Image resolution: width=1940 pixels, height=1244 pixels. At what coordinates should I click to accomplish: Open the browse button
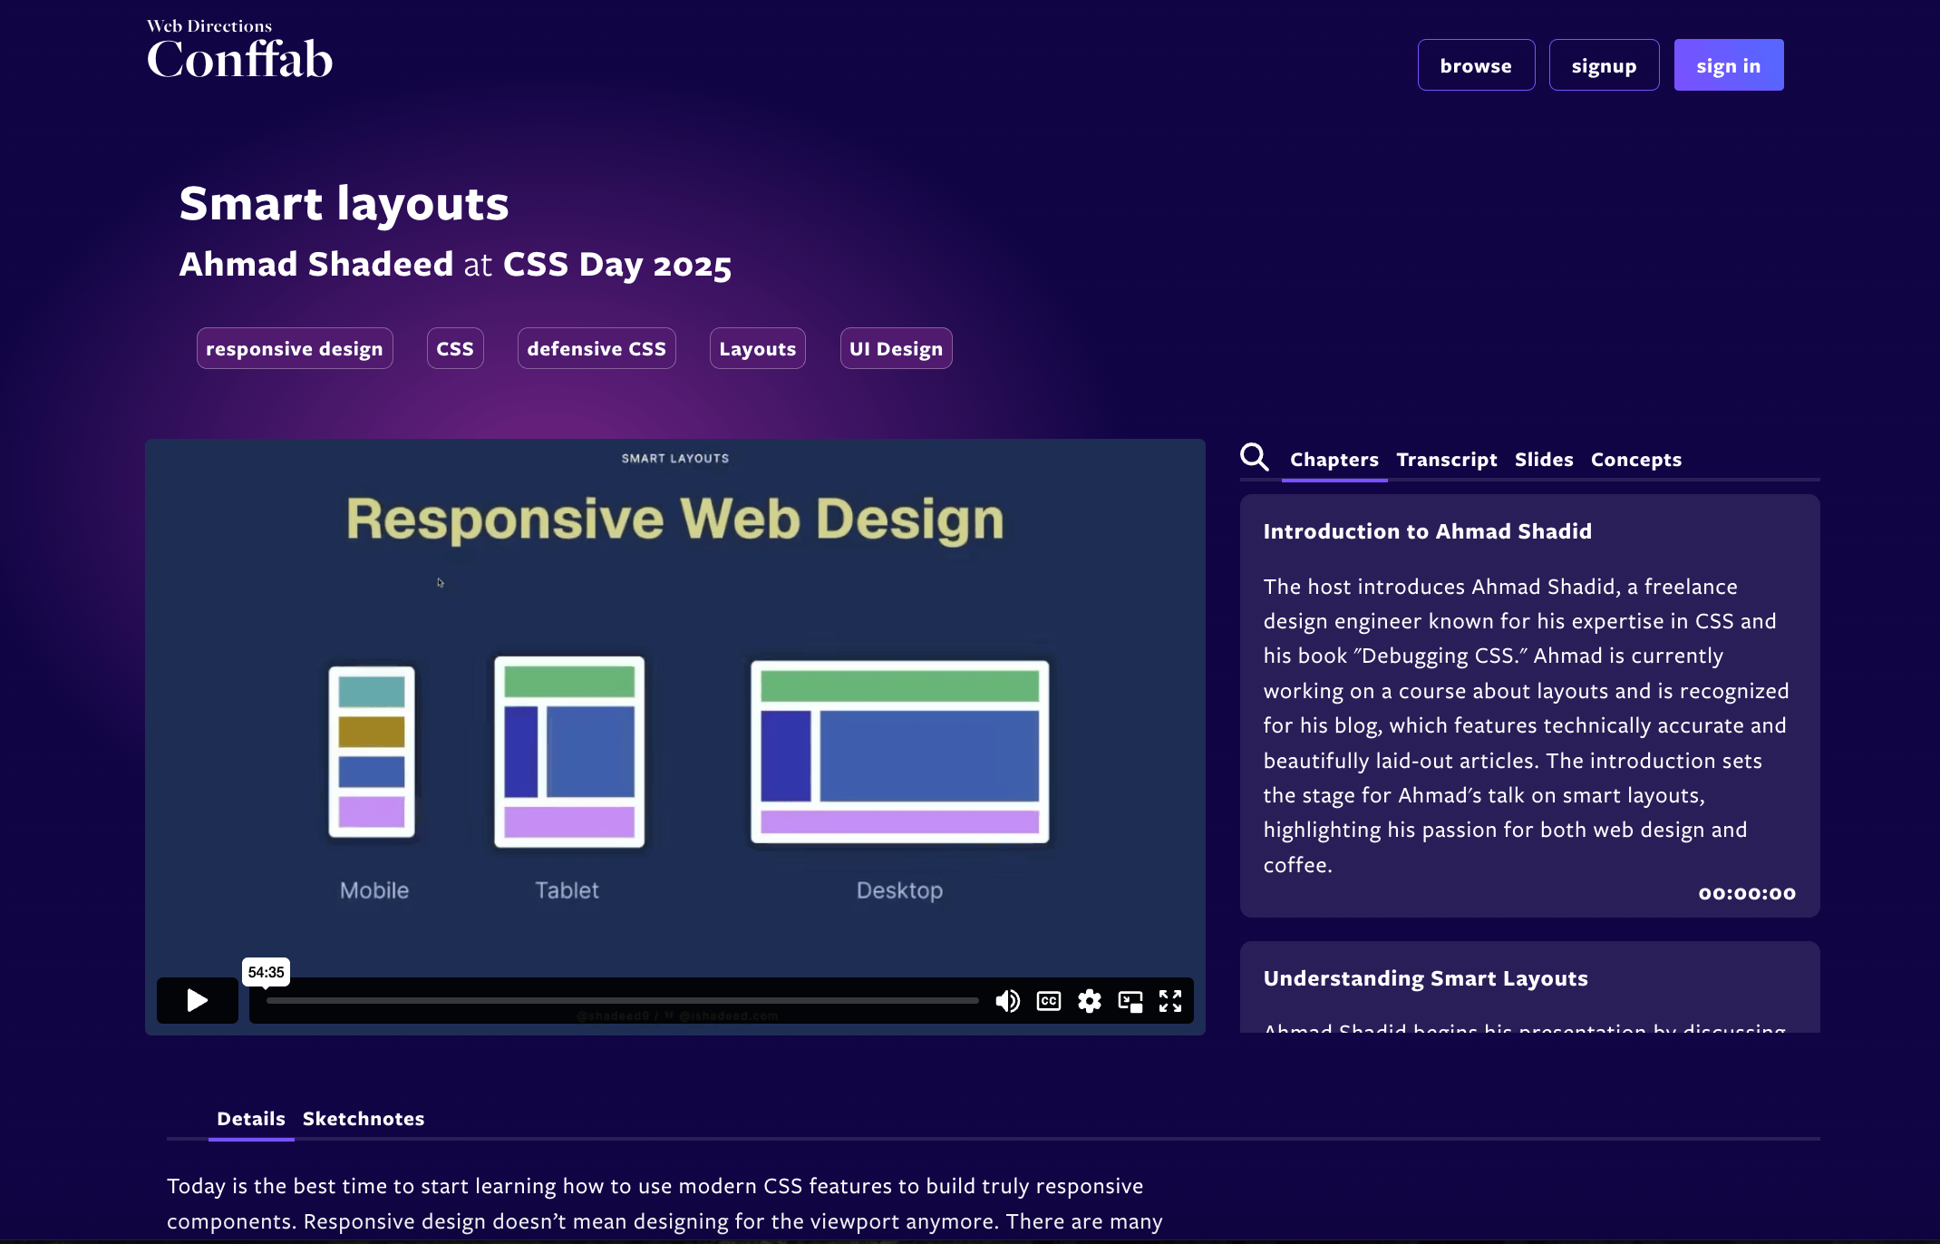pos(1476,65)
